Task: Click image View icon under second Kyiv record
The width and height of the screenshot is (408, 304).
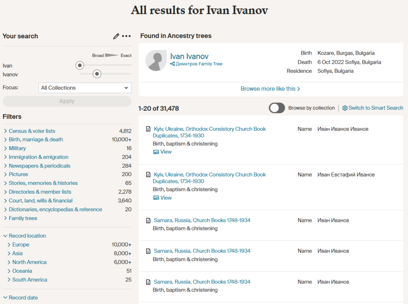Action: (156, 198)
